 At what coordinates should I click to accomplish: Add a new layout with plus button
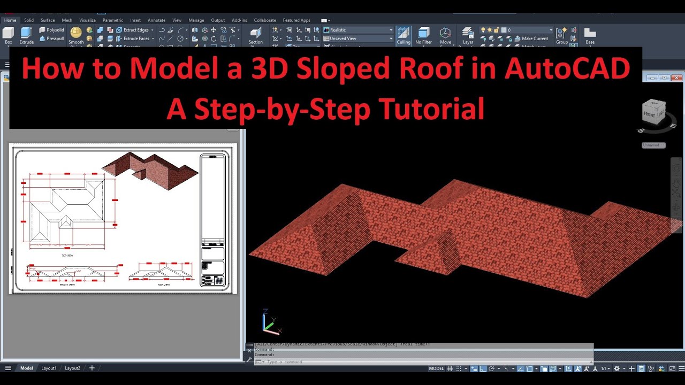click(x=92, y=368)
